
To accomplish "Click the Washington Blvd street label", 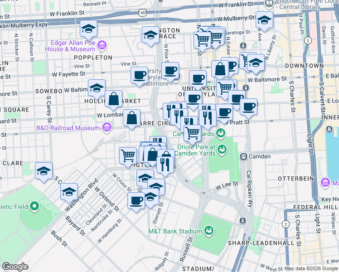I will click(81, 195).
